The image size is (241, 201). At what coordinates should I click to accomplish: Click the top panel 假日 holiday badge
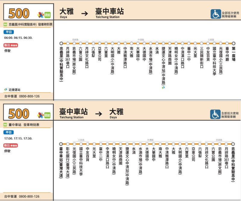pos(11,45)
